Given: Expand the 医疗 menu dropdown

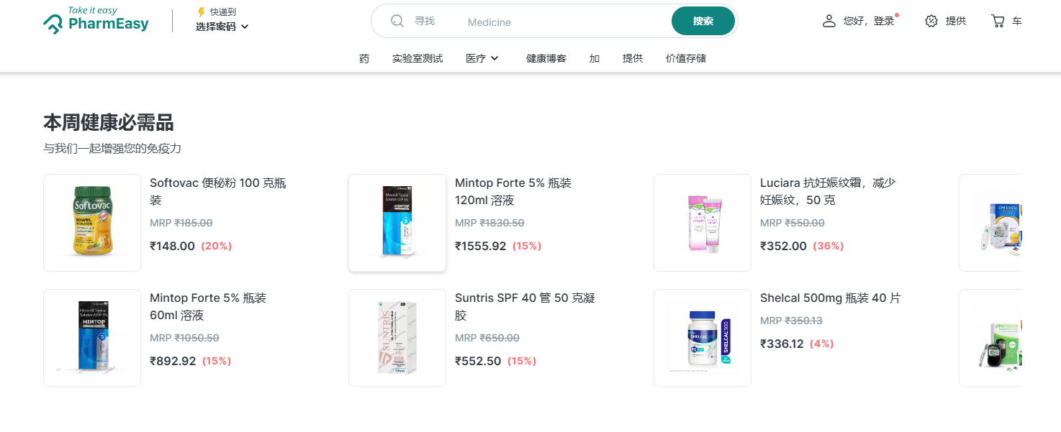Looking at the screenshot, I should [x=482, y=58].
